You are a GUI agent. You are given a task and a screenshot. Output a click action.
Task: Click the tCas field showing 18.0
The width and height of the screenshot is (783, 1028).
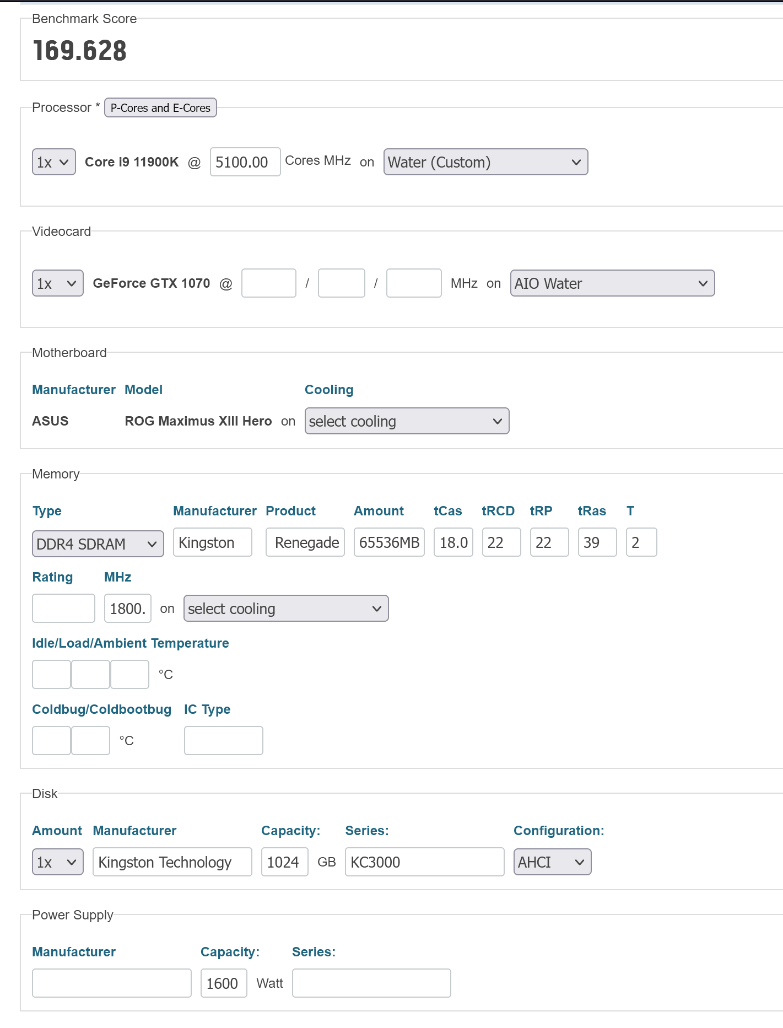[x=453, y=543]
